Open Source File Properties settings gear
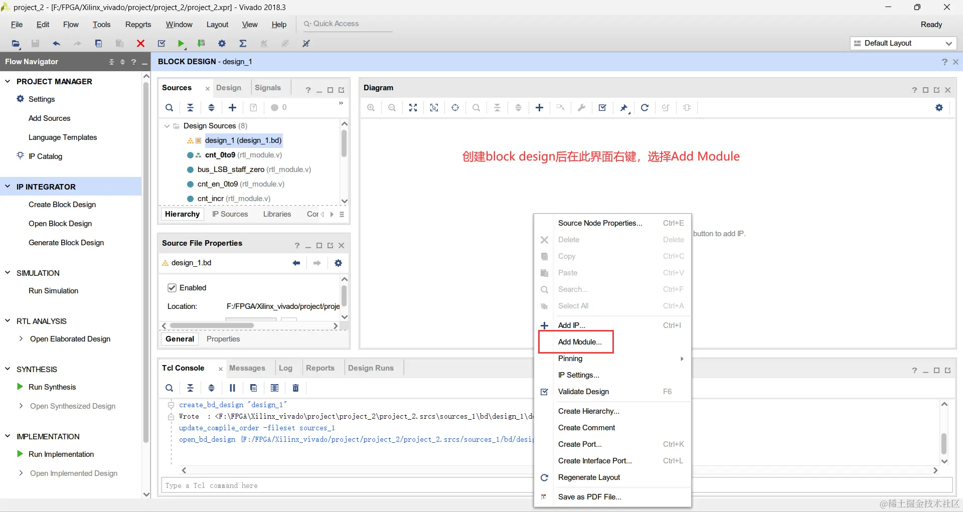The width and height of the screenshot is (963, 512). click(x=339, y=263)
